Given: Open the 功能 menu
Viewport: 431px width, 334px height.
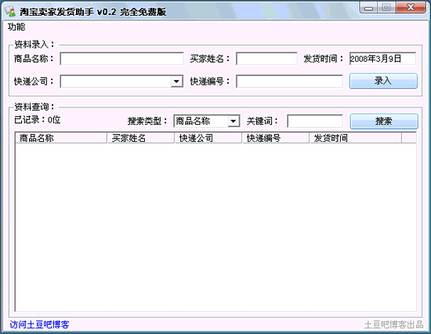Looking at the screenshot, I should pyautogui.click(x=16, y=27).
